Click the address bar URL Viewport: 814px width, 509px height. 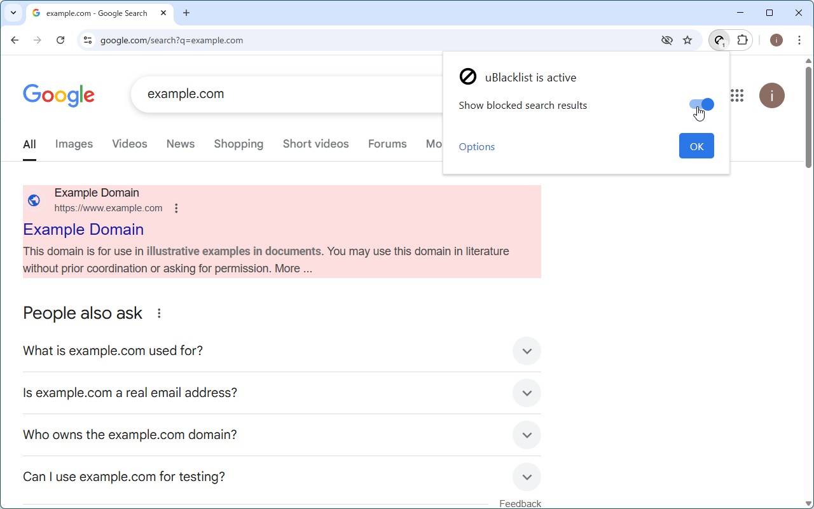172,40
